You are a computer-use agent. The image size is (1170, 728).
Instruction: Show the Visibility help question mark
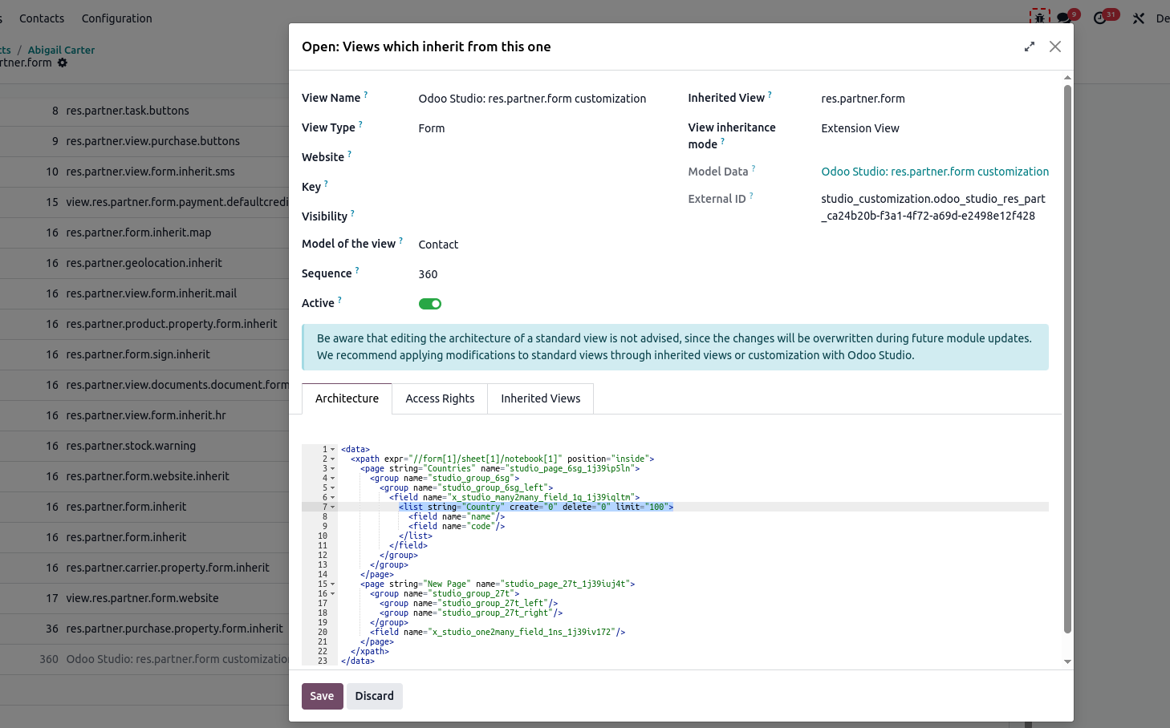point(352,213)
